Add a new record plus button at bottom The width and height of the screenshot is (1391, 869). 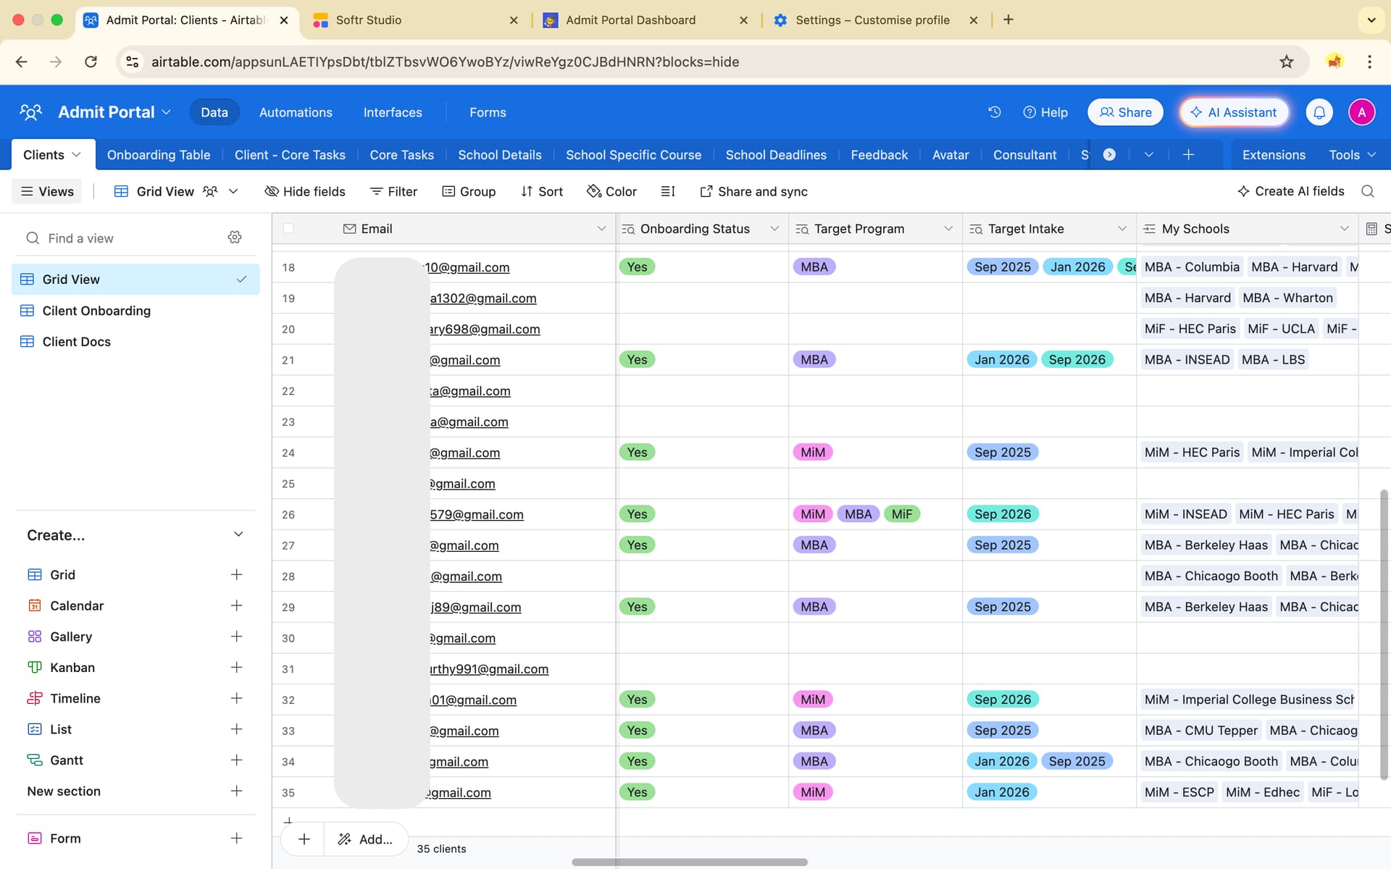click(x=304, y=839)
